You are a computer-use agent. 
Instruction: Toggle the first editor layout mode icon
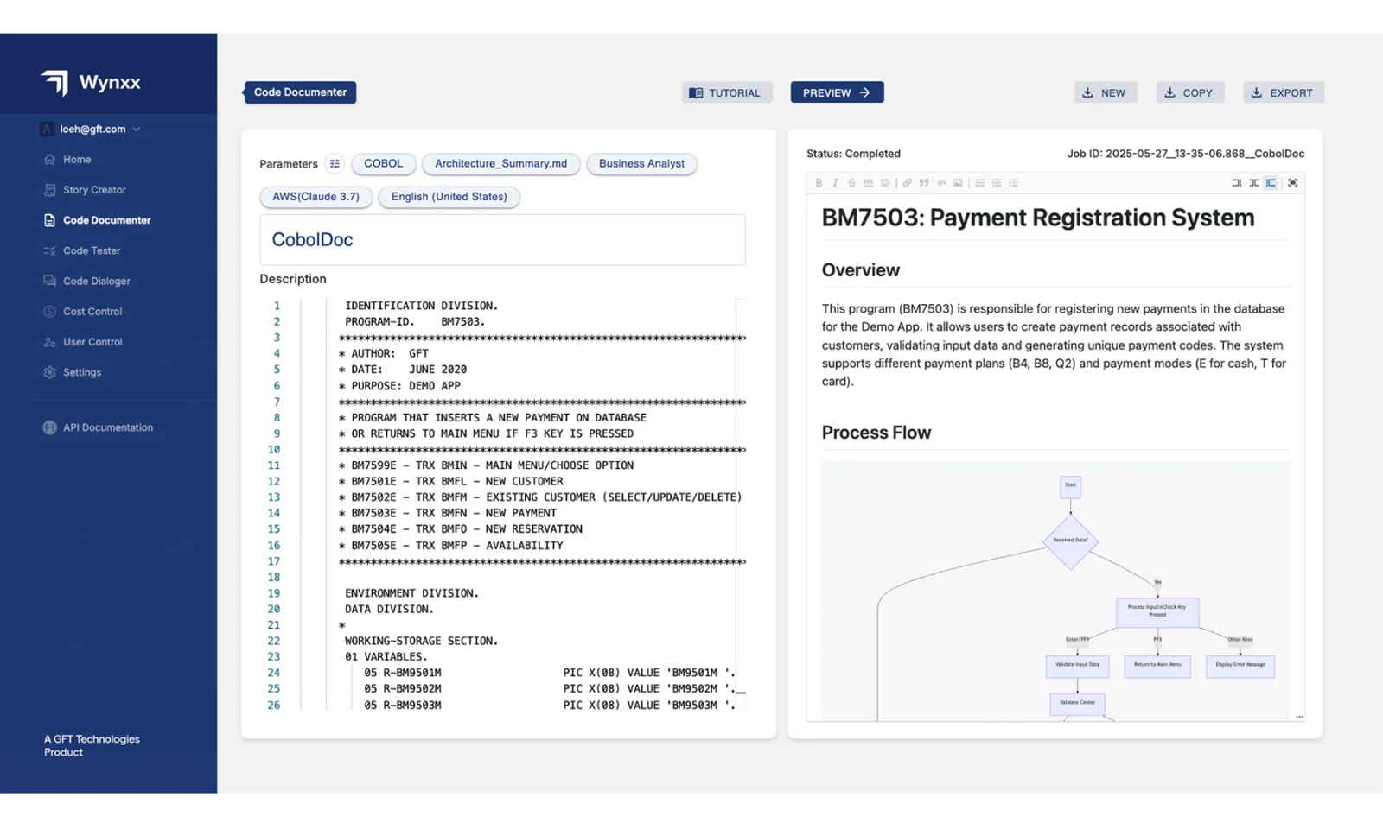[1236, 183]
